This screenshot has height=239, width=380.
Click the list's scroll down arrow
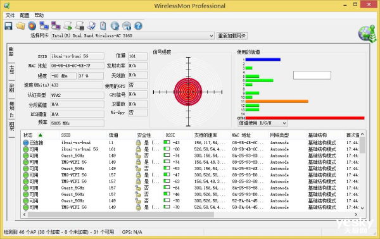(x=362, y=208)
